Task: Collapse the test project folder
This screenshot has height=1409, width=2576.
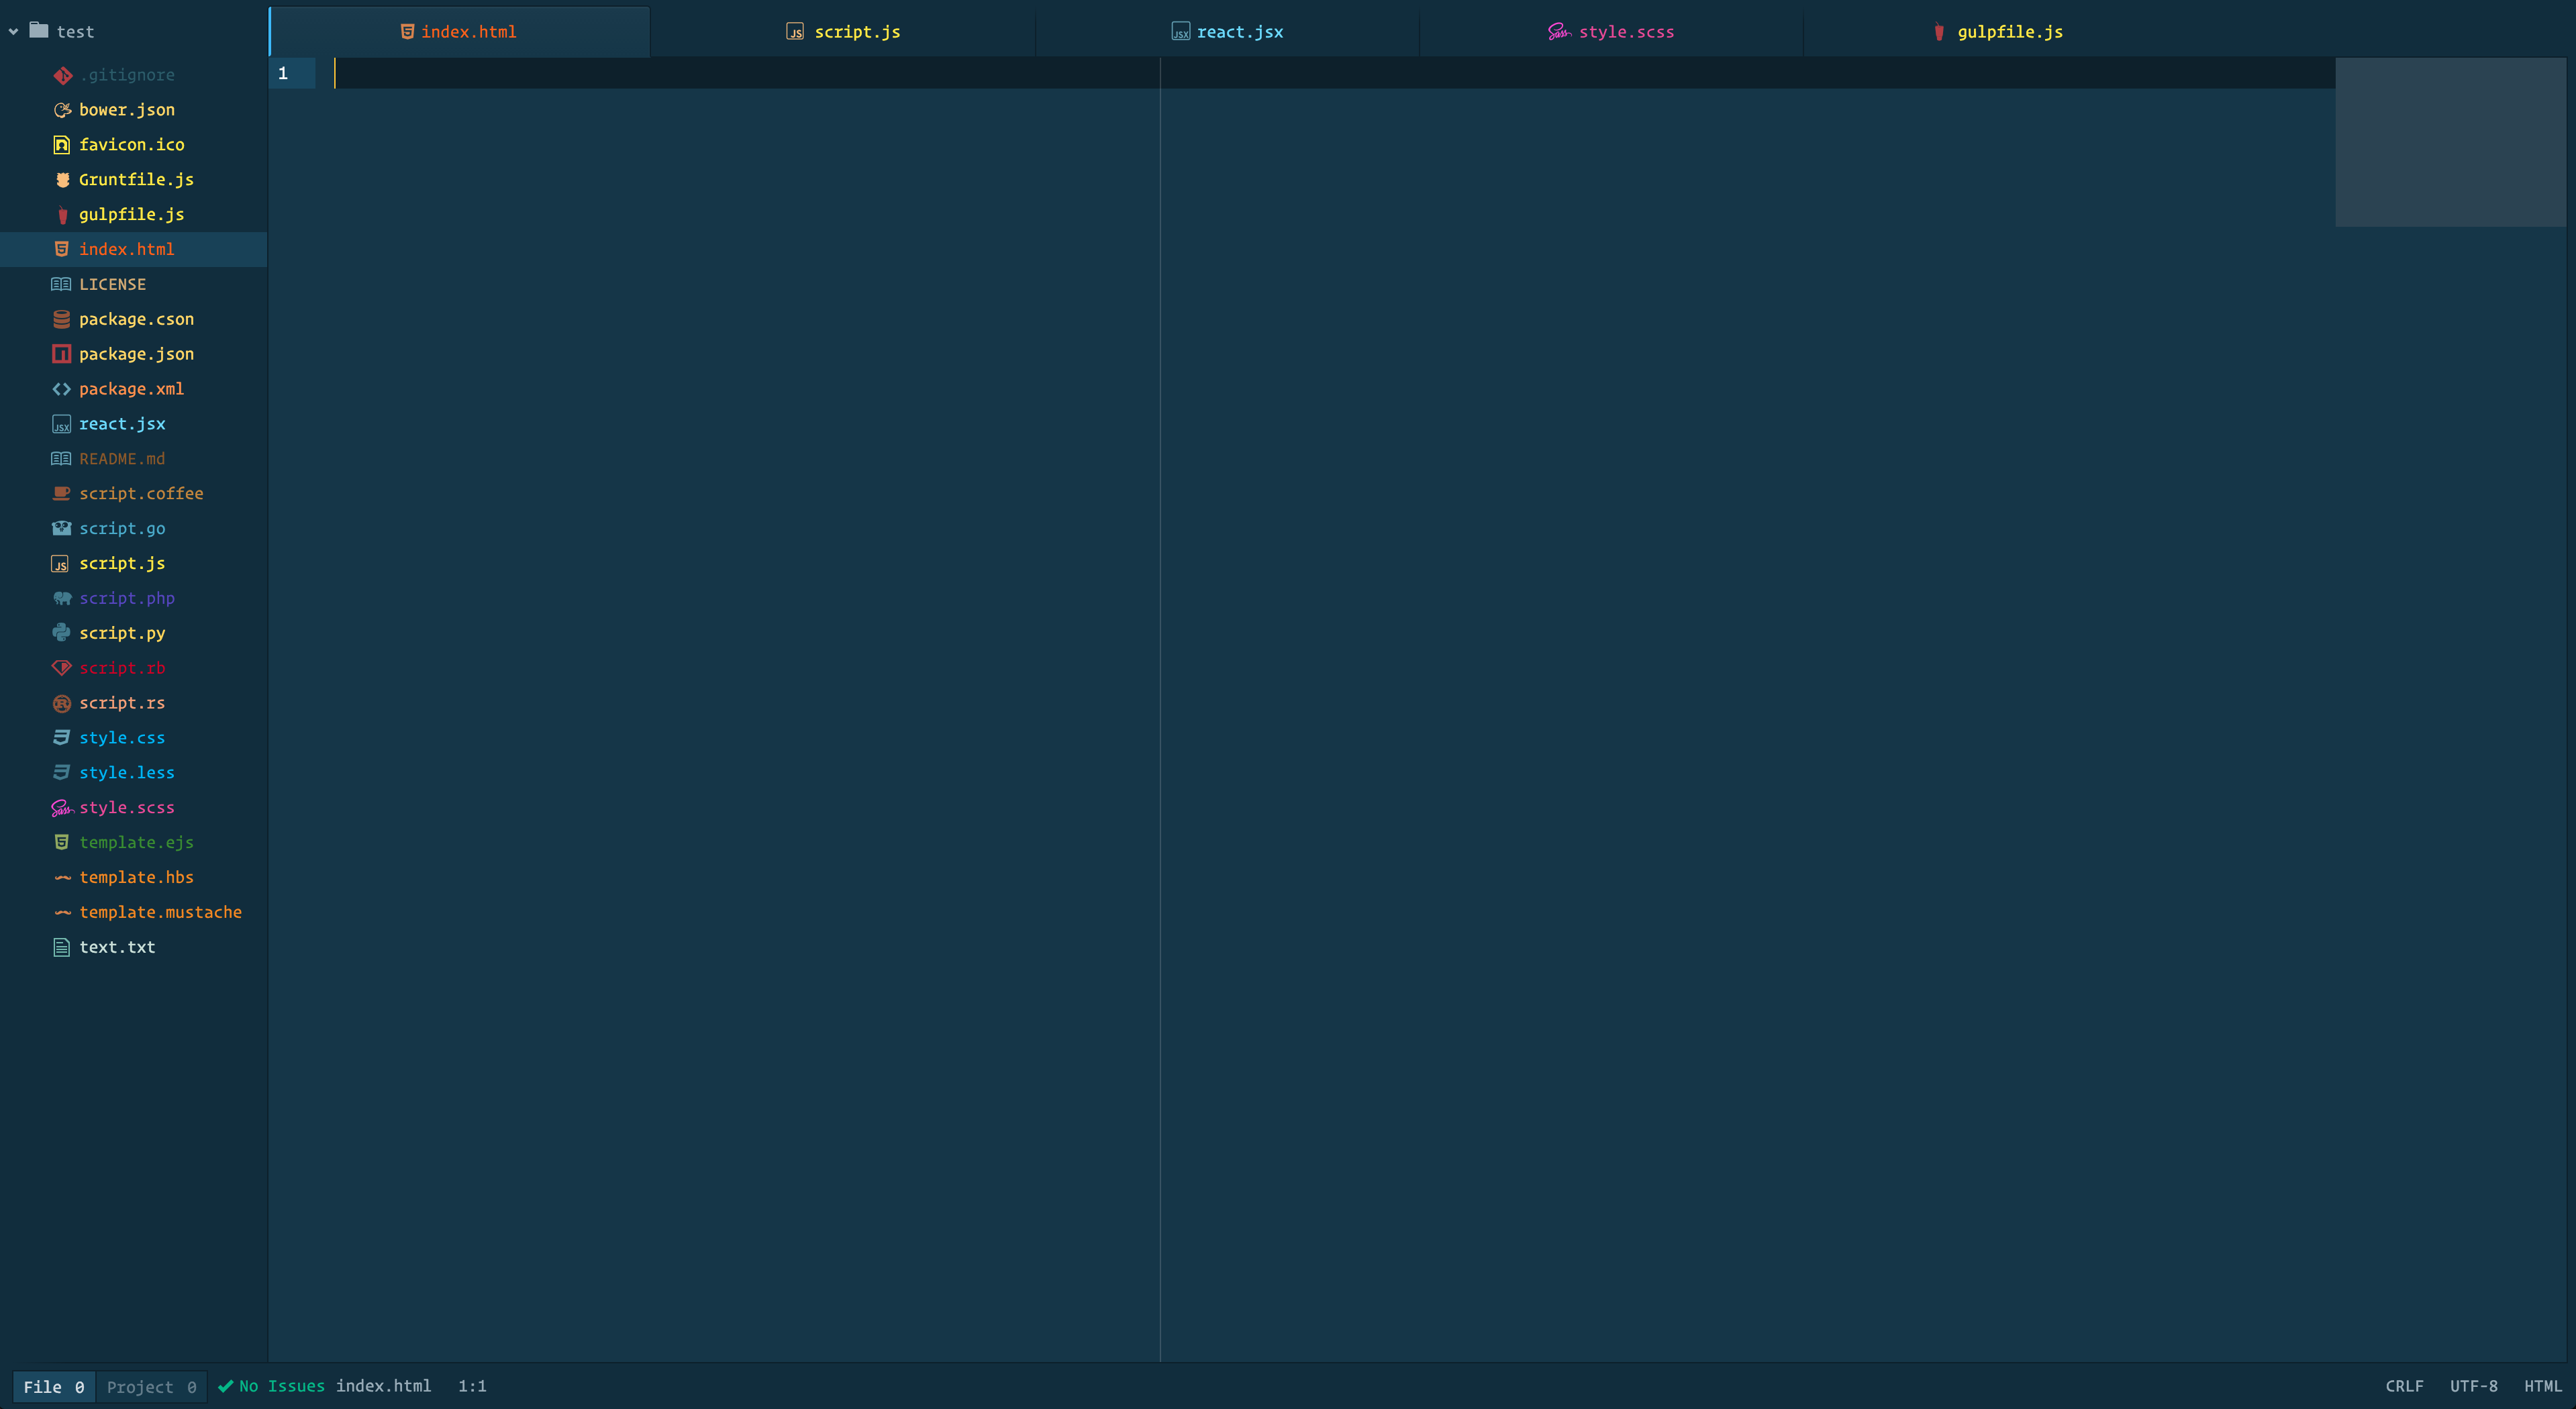Action: click(x=12, y=31)
